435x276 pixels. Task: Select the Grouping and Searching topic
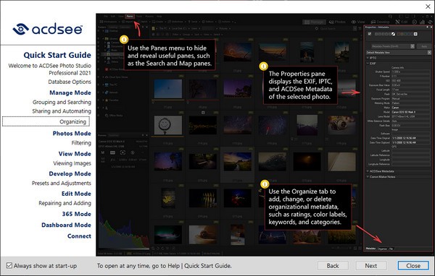click(62, 102)
